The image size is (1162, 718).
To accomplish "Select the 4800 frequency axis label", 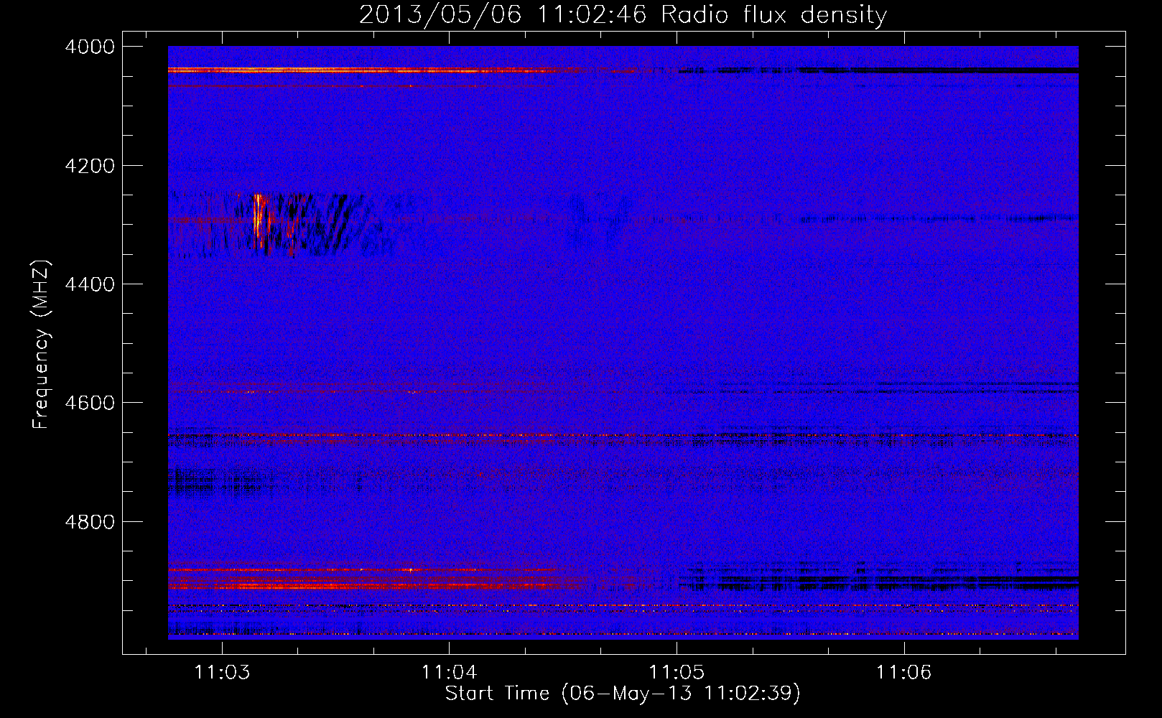I will (x=90, y=522).
